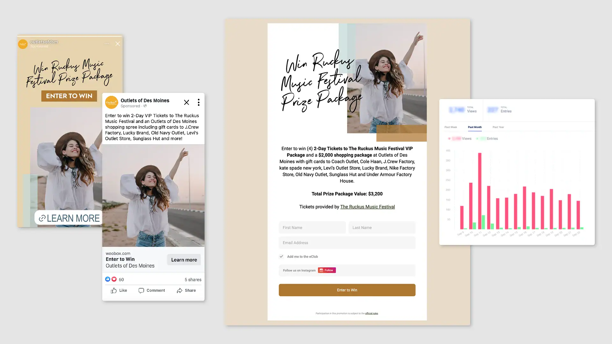Open the official rules link

[x=371, y=313]
